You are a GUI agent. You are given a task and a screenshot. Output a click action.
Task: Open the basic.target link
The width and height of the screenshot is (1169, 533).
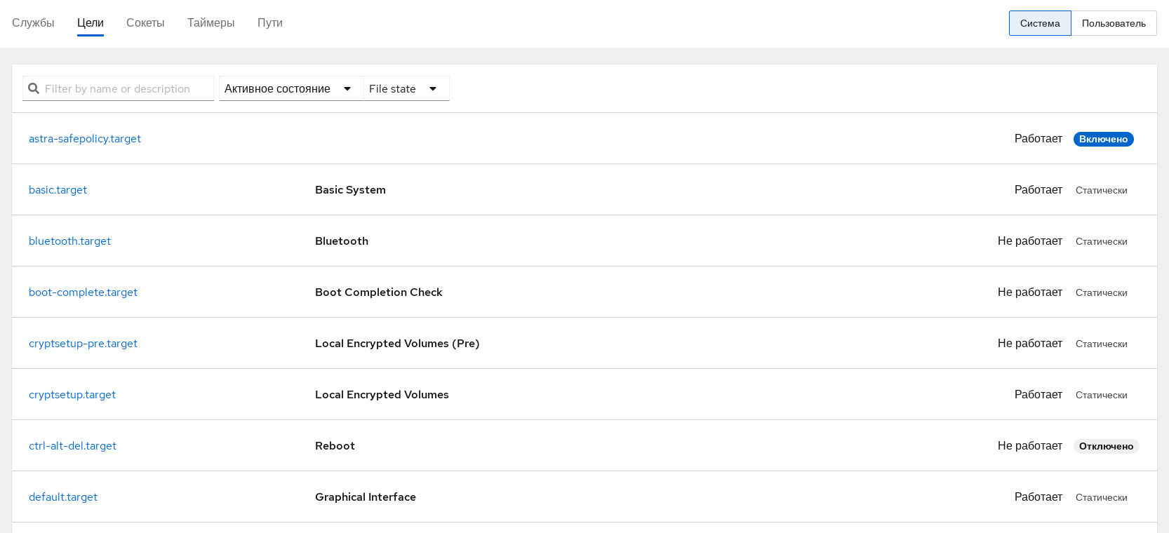coord(58,190)
